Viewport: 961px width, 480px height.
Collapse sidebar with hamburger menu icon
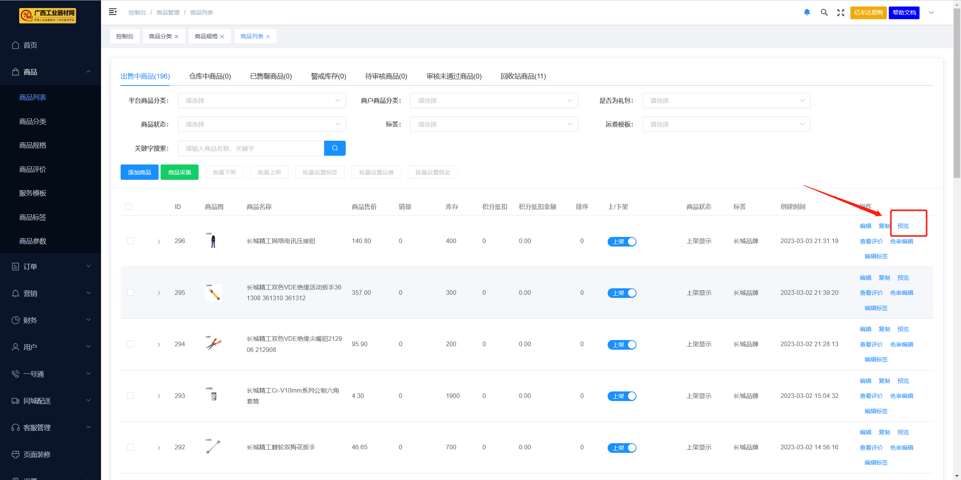pos(113,12)
